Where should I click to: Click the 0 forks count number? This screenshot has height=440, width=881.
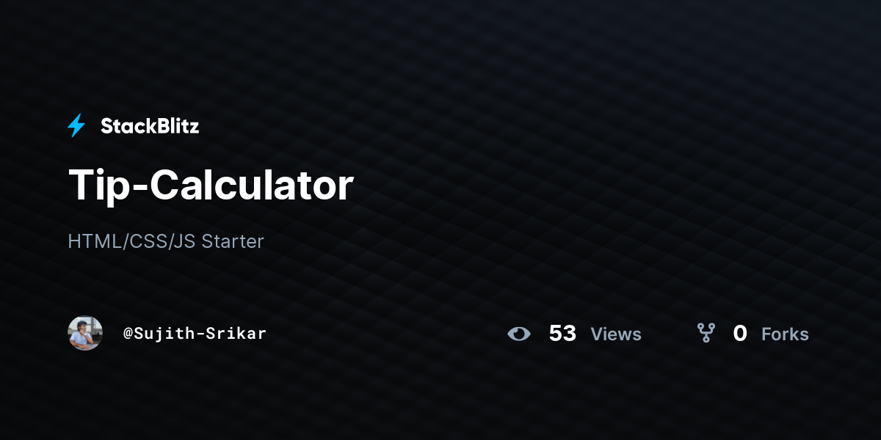tap(740, 334)
